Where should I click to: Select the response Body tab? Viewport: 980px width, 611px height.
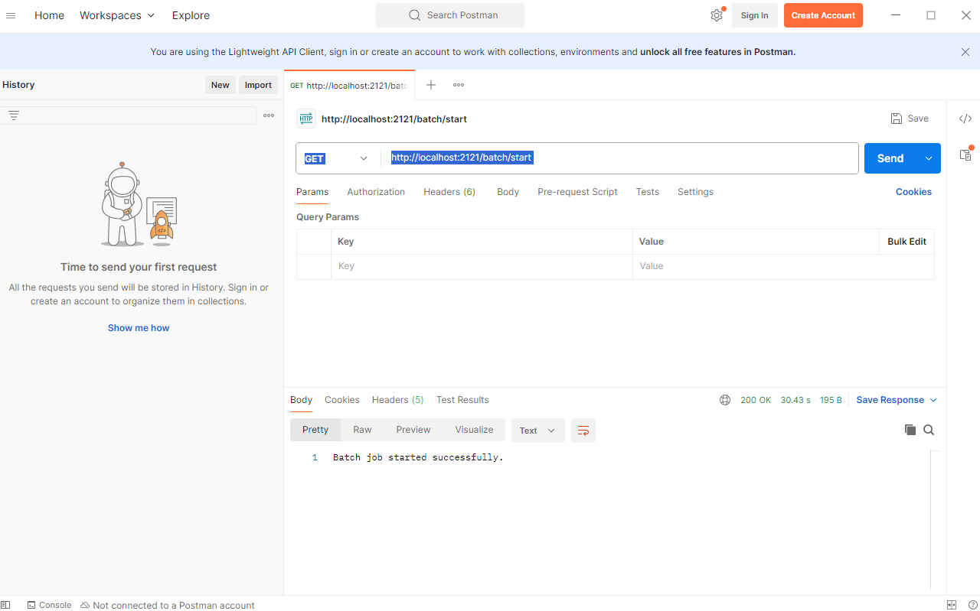click(301, 400)
